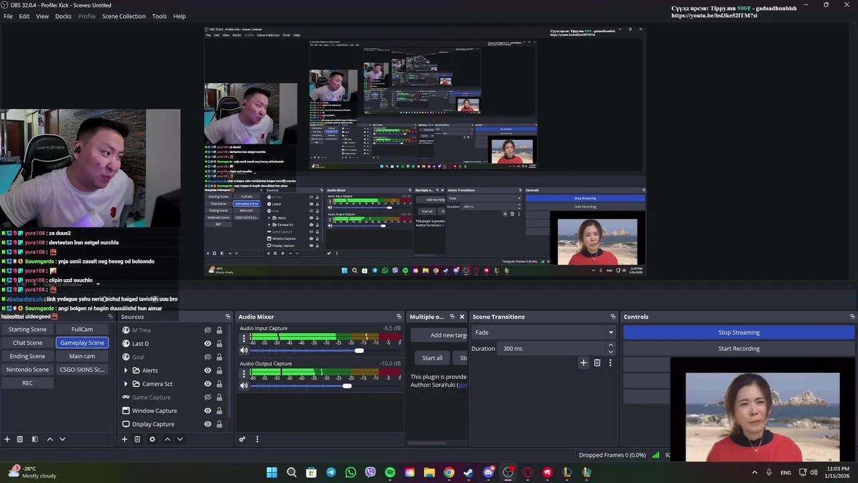Move source up in Sources list
The width and height of the screenshot is (858, 483).
[167, 439]
